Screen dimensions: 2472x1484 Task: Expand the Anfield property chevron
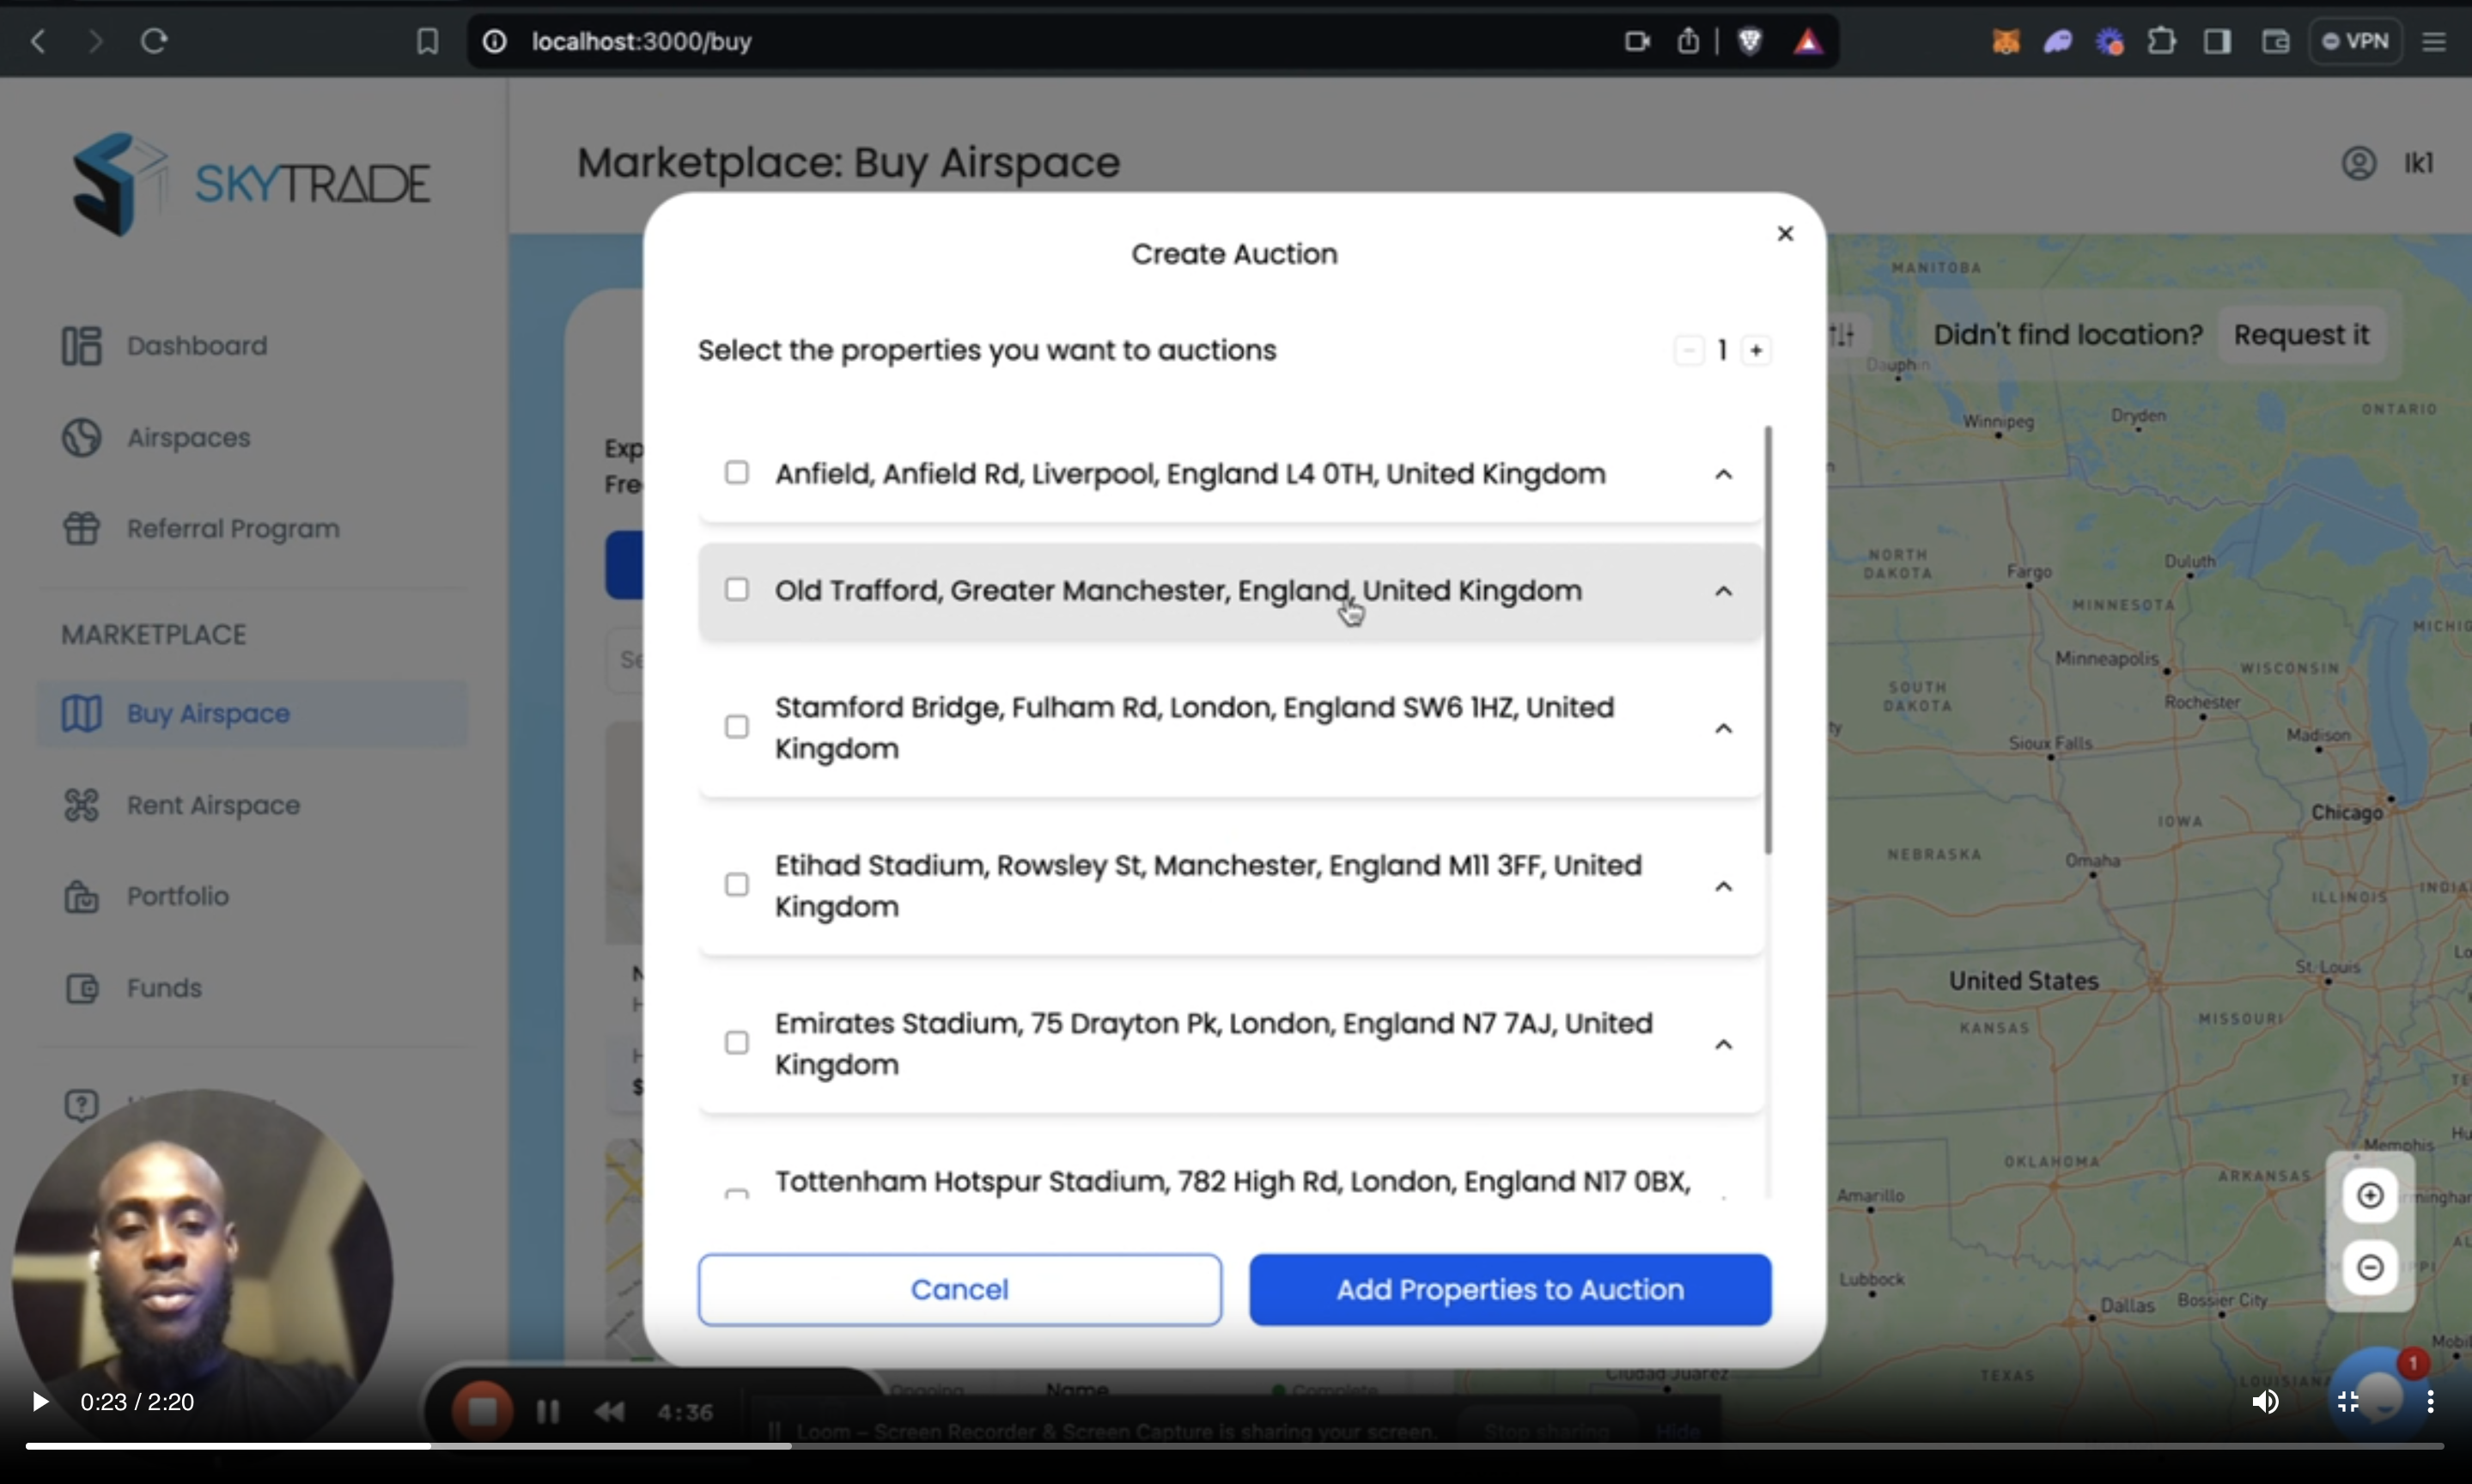pos(1723,474)
